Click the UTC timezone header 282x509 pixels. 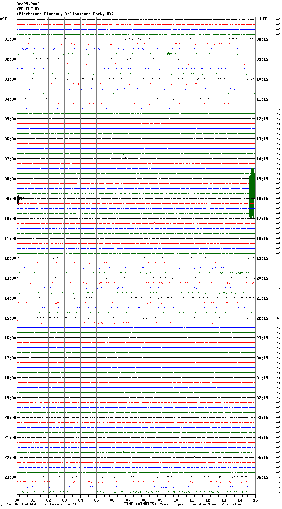point(264,19)
